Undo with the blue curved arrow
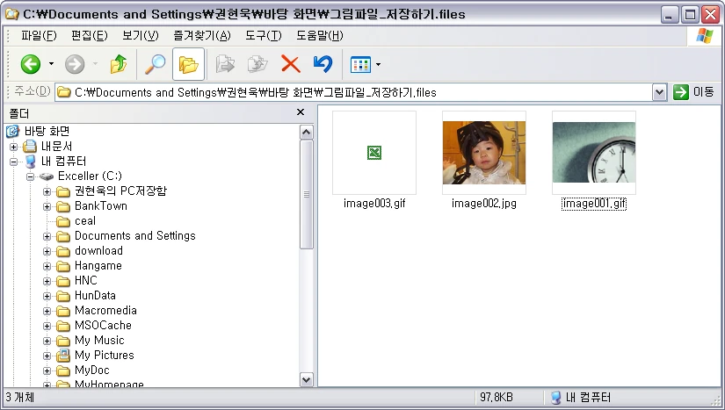725x410 pixels. 323,64
